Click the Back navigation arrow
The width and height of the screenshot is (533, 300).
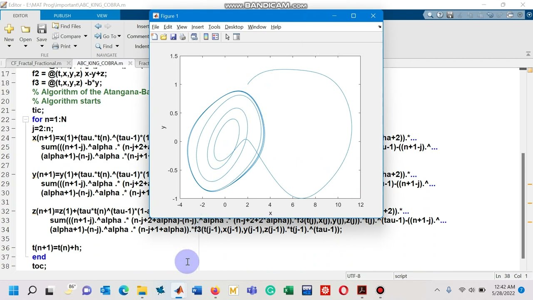point(98,26)
